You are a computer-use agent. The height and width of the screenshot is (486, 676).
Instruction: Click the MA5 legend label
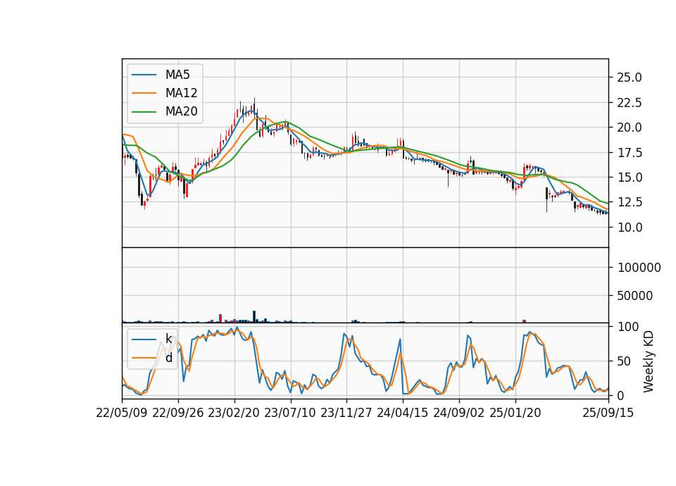point(177,75)
